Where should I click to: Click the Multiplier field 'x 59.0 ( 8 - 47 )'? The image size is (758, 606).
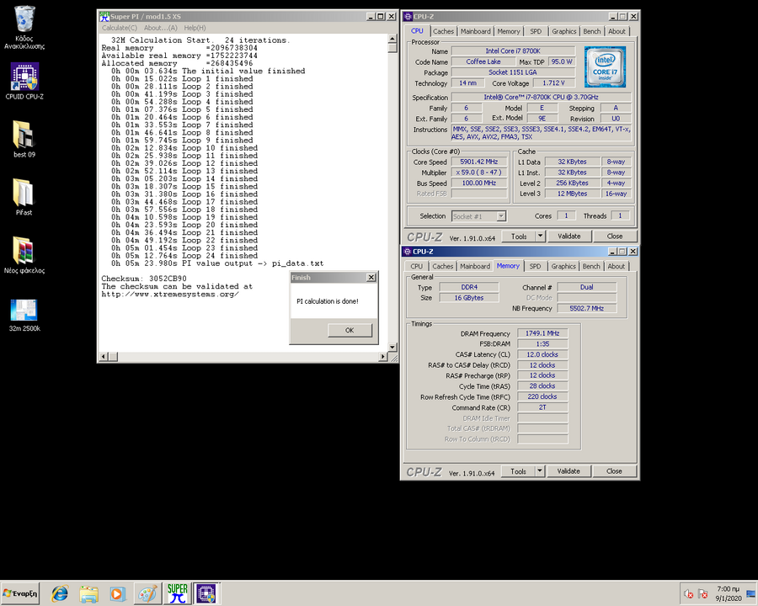click(x=478, y=173)
